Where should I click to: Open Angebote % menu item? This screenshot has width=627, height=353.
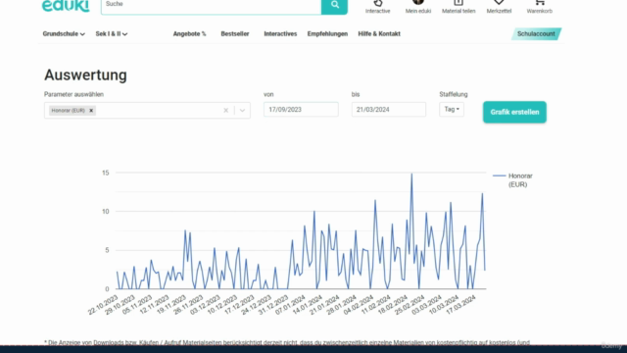click(x=189, y=34)
